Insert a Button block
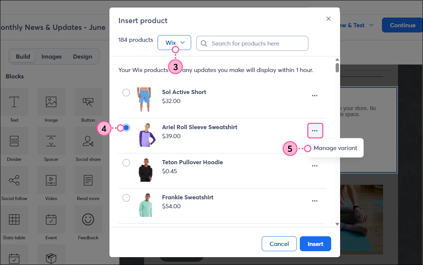This screenshot has height=265, width=423. click(x=88, y=102)
